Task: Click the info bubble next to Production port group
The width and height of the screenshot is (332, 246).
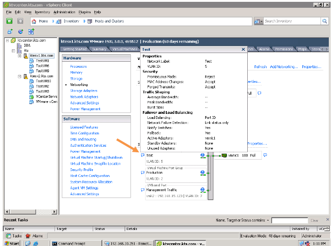Action: coord(142,173)
